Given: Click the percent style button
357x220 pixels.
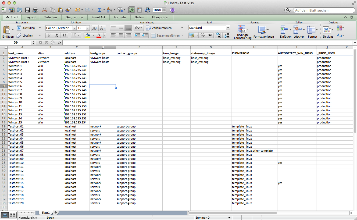Looking at the screenshot, I should click(x=203, y=35).
